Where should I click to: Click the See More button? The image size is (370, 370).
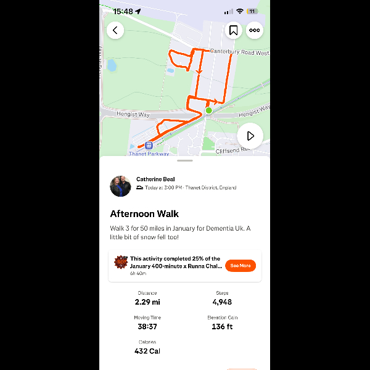240,265
